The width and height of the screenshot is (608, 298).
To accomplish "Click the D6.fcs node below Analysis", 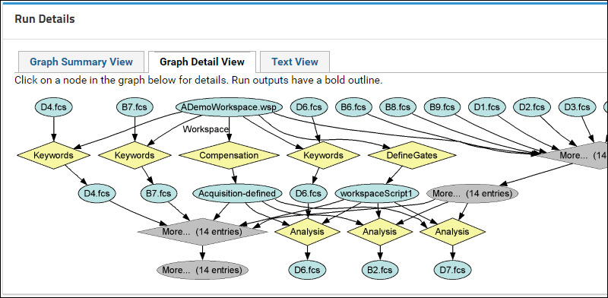I will (307, 270).
